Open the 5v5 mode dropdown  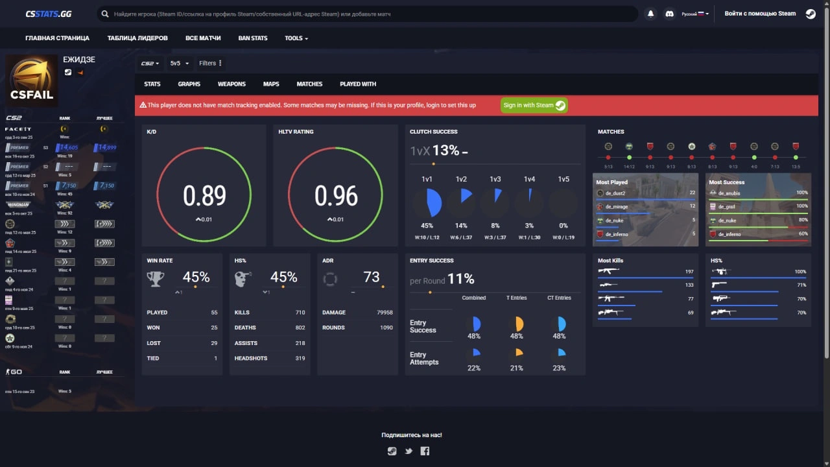(179, 63)
